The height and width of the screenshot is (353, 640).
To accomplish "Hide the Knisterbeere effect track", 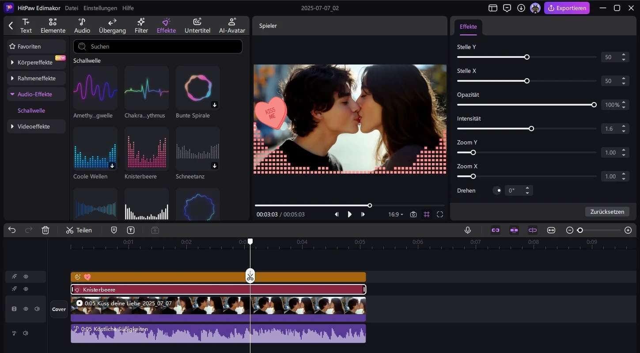I will click(26, 289).
